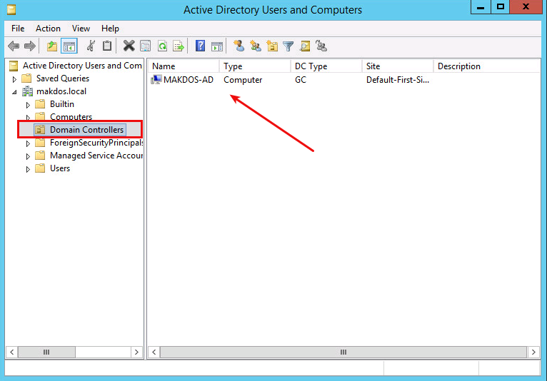Screen dimensions: 547x381
Task: Click Add to group toolbar icon
Action: pos(321,46)
